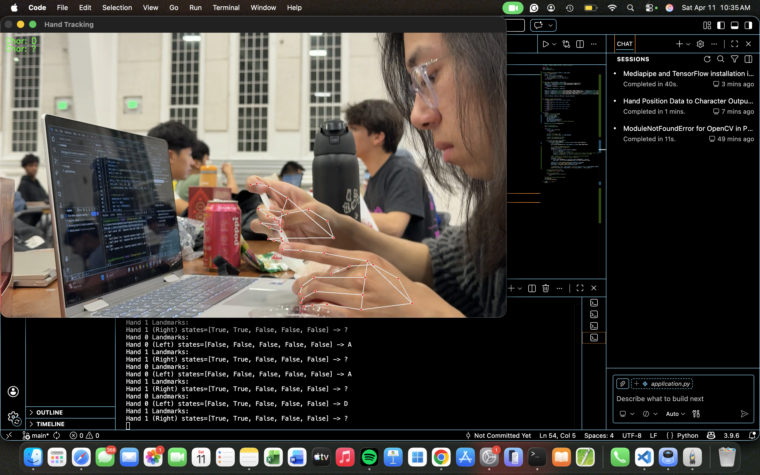760x475 pixels.
Task: Filter the chat Sessions list
Action: click(x=734, y=59)
